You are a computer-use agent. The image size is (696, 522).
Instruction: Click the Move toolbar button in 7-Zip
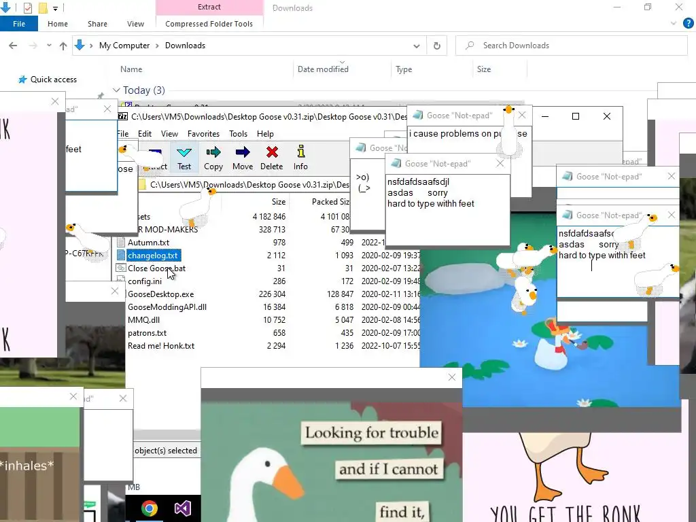tap(243, 158)
